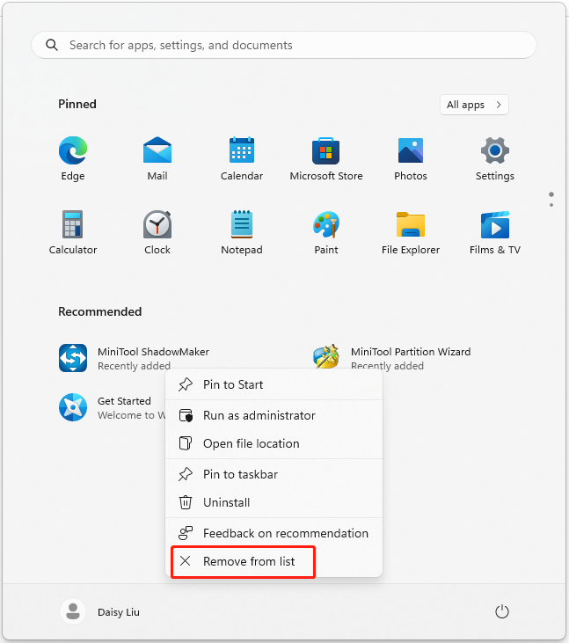569x643 pixels.
Task: Launch the Paint app
Action: click(x=326, y=225)
